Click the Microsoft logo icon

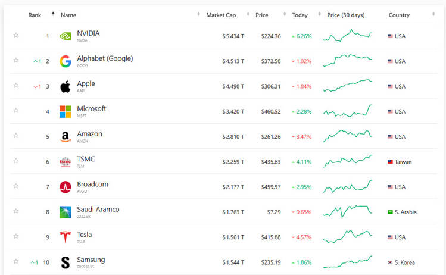(66, 111)
